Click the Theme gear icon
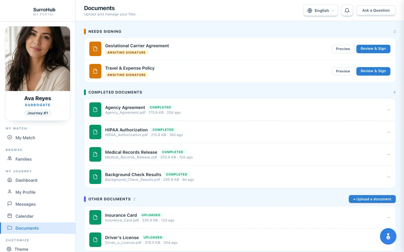The width and height of the screenshot is (404, 252). pyautogui.click(x=9, y=249)
